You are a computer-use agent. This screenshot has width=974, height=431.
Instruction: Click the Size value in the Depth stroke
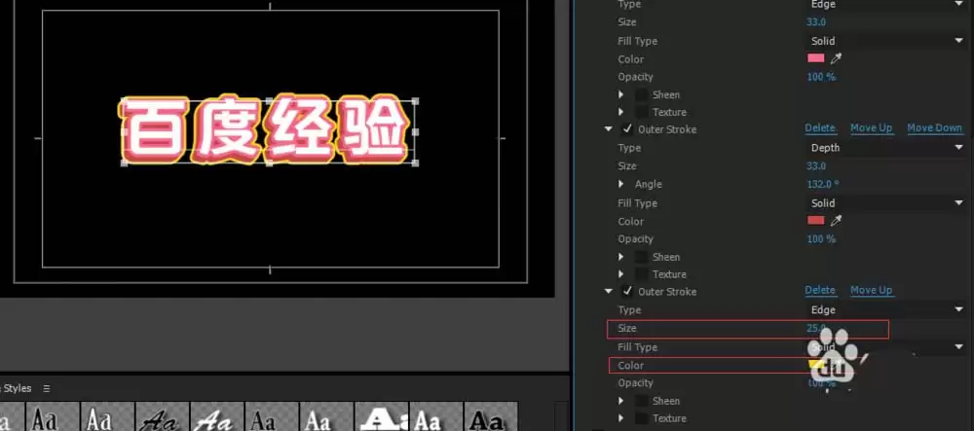point(815,166)
